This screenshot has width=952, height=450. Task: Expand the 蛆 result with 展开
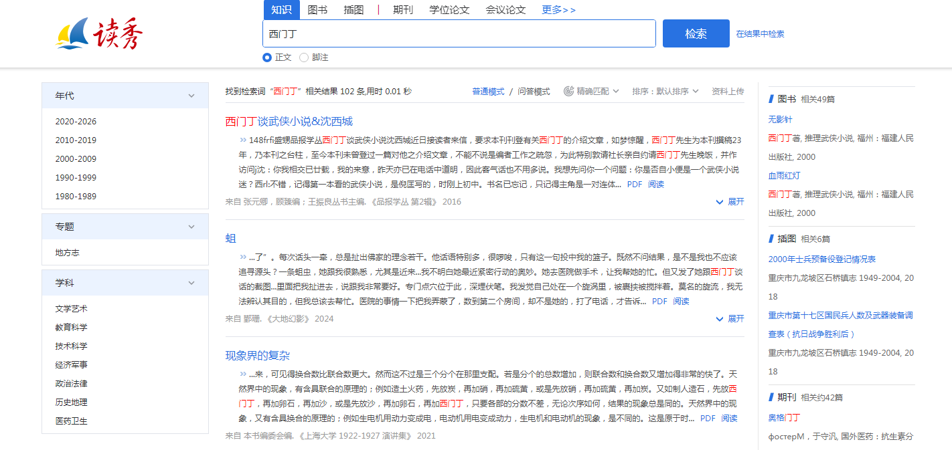coord(730,319)
